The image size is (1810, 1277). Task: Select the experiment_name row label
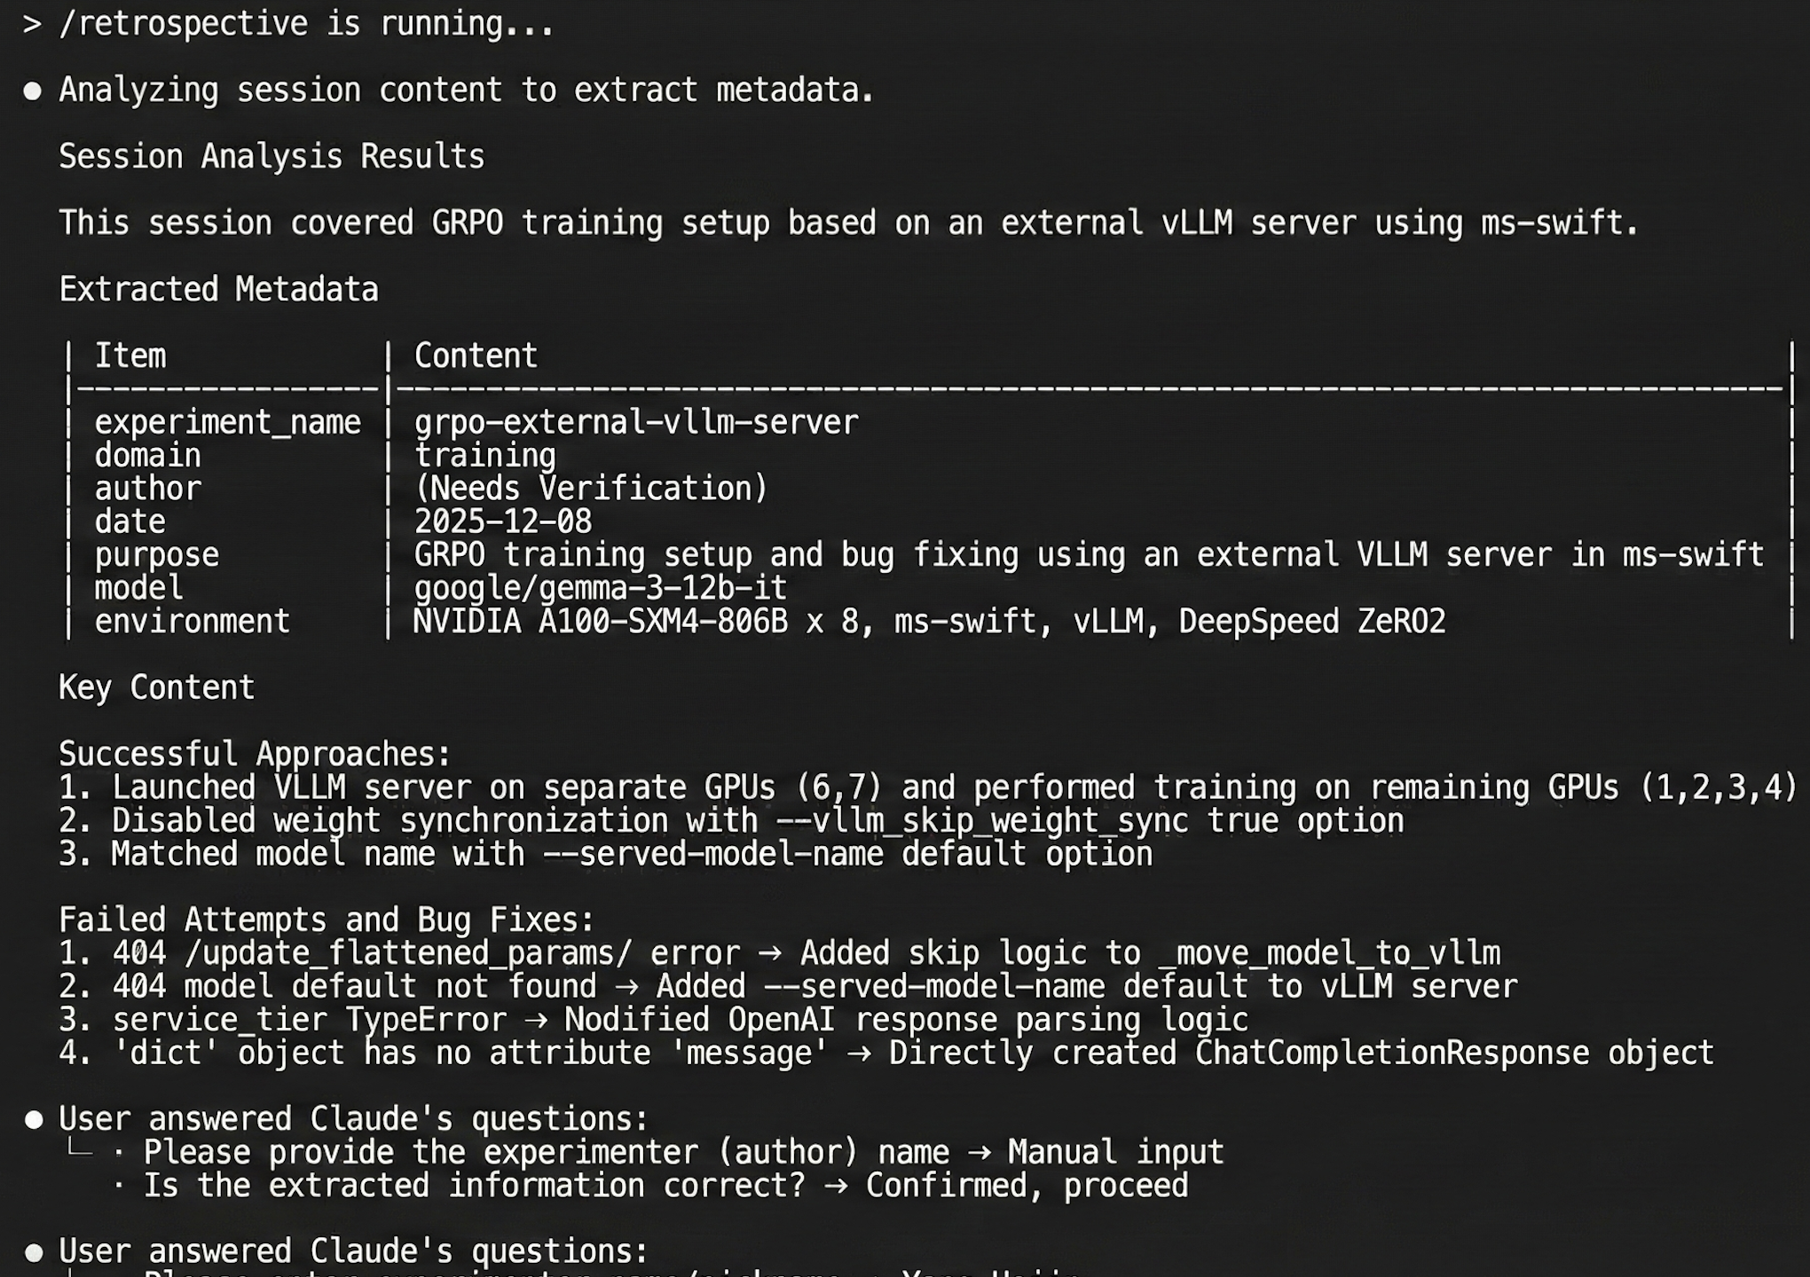pos(227,423)
